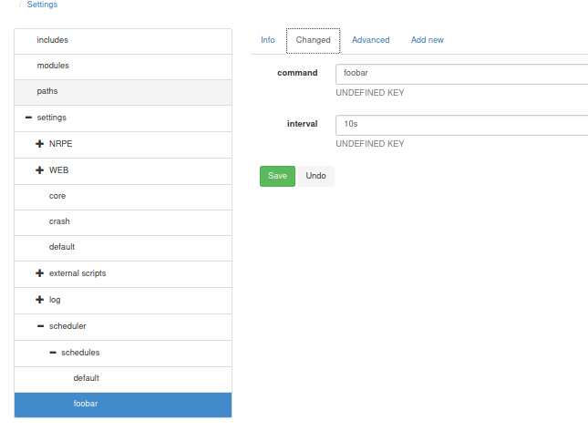Collapse the settings node minus icon

[28, 118]
